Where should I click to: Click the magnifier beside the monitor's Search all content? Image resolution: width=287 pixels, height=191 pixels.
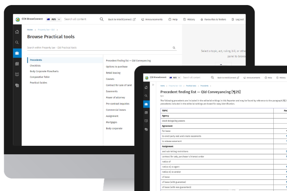coord(102,19)
